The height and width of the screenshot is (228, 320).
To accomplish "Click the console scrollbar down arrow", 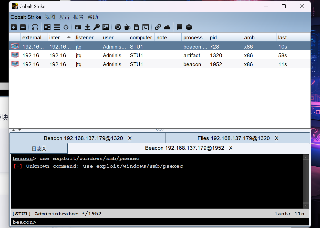I will 306,205.
